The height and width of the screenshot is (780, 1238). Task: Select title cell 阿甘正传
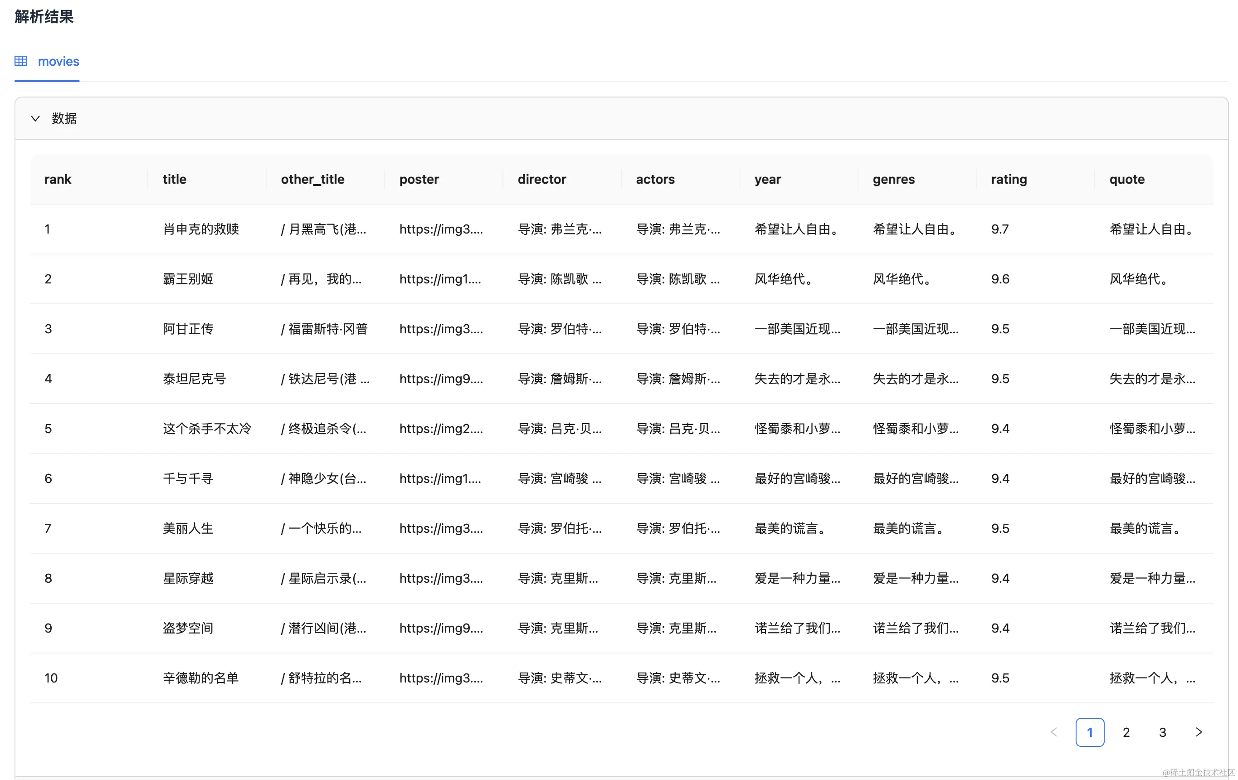[x=188, y=329]
